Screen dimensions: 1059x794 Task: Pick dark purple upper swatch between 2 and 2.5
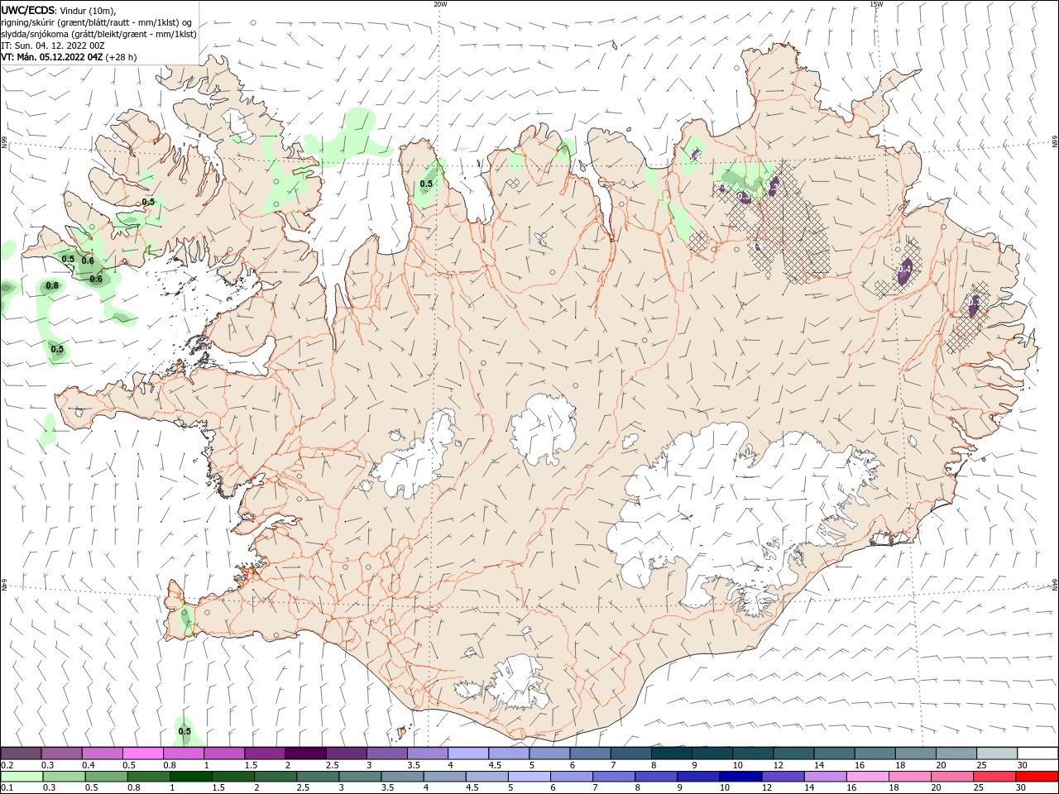point(305,753)
